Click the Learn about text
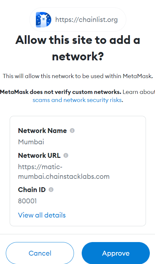 [139, 92]
